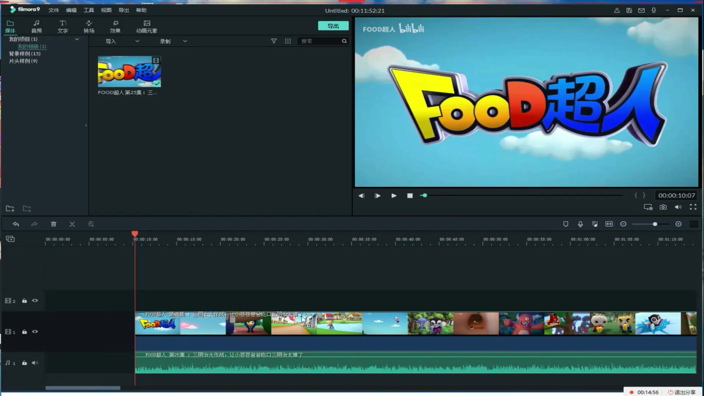The width and height of the screenshot is (704, 396).
Task: Play the preview video
Action: pos(394,196)
